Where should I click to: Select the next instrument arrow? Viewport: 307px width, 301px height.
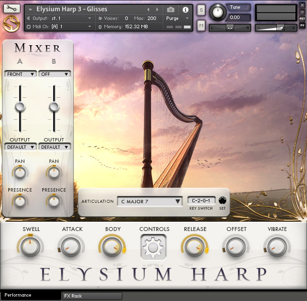tap(157, 9)
